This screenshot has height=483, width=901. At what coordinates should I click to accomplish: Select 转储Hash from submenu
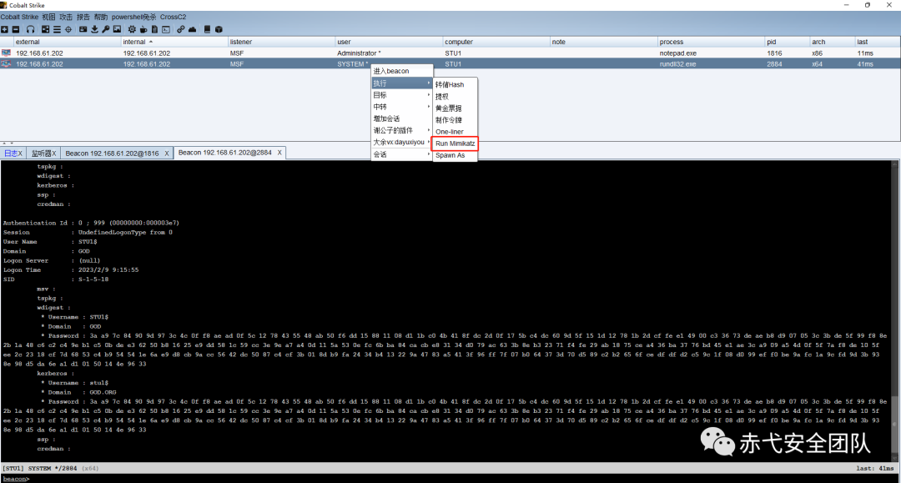pos(455,84)
